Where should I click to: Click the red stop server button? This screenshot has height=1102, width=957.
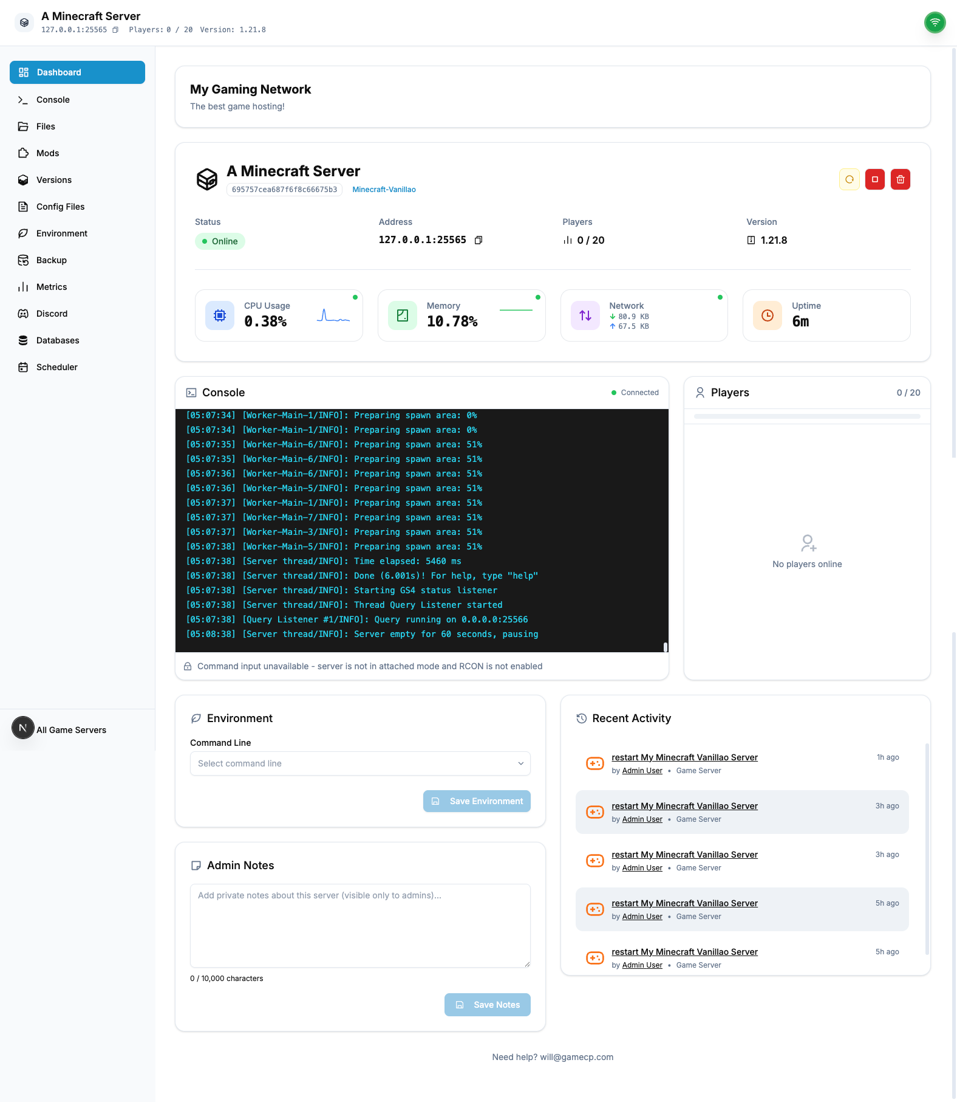(875, 179)
